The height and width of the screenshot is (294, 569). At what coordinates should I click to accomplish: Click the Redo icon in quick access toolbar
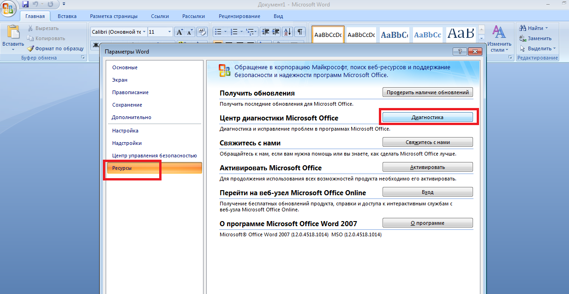point(52,4)
